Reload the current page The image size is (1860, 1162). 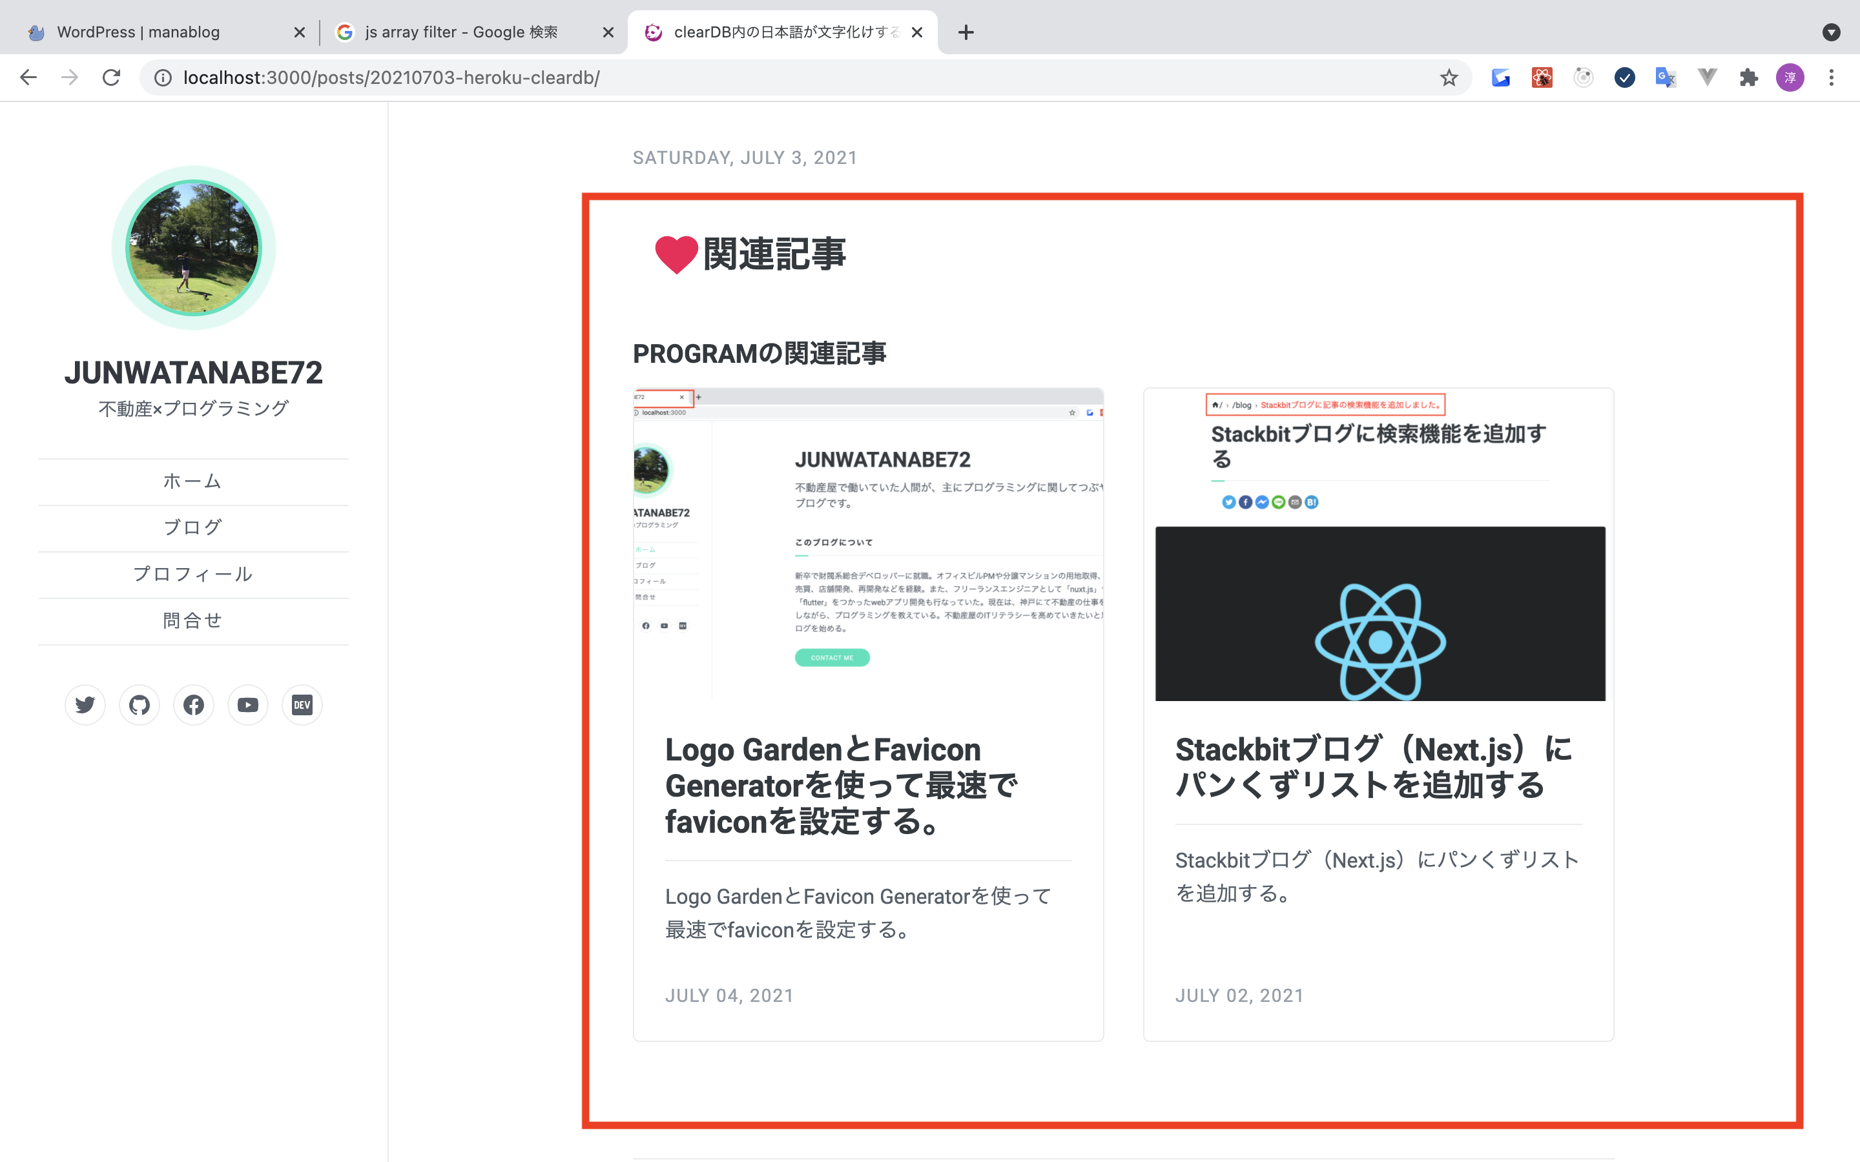(112, 77)
